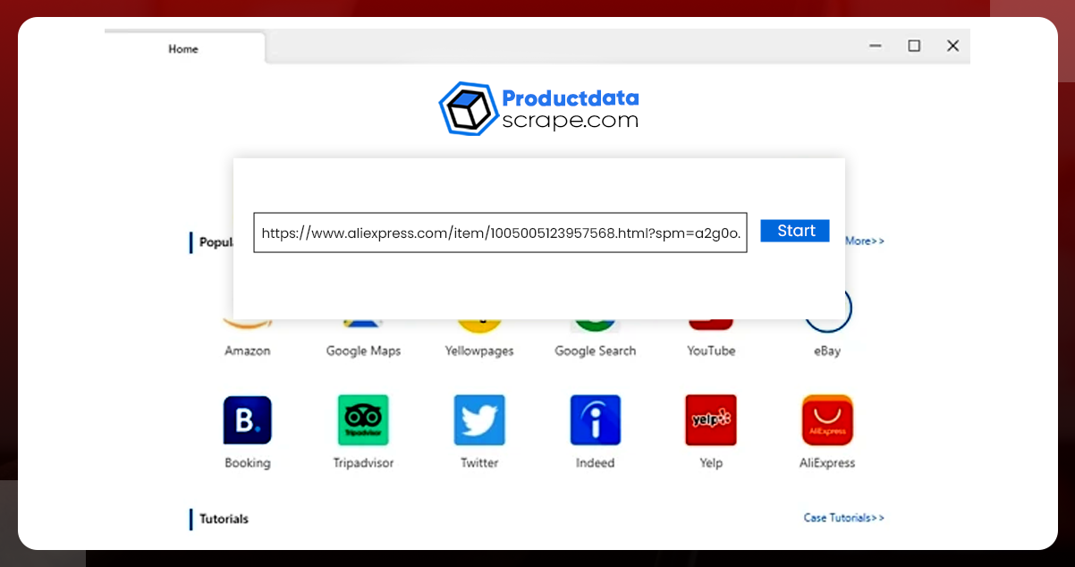Switch to the Home tab

click(184, 49)
